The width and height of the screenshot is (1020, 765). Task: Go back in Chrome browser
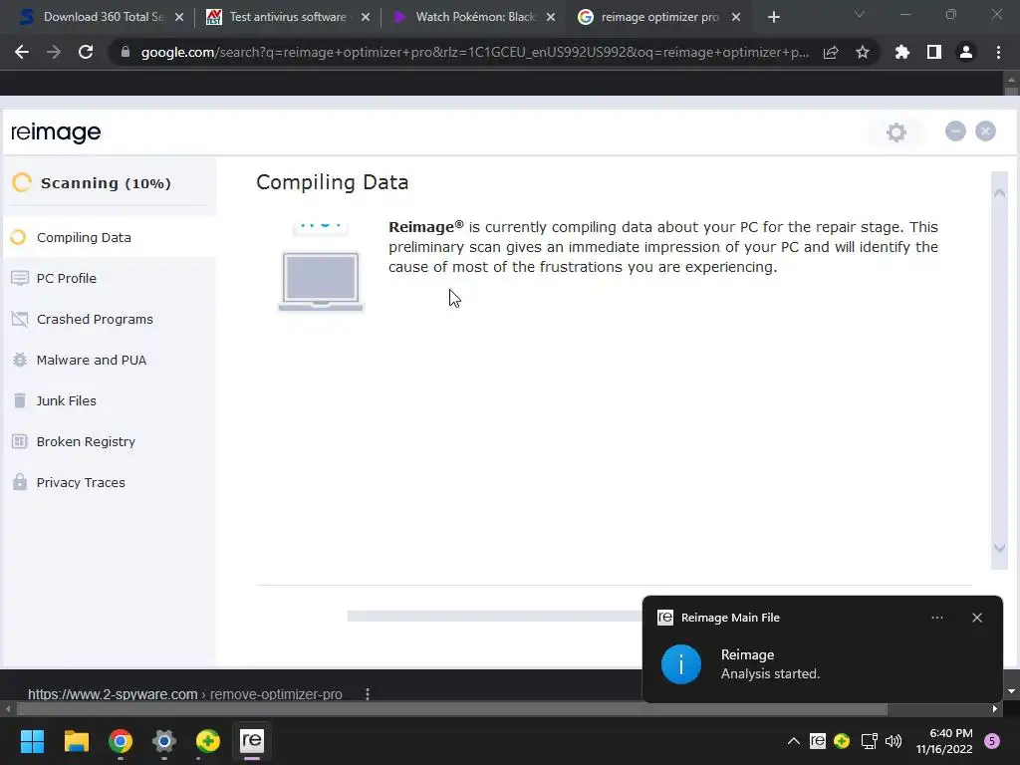22,52
